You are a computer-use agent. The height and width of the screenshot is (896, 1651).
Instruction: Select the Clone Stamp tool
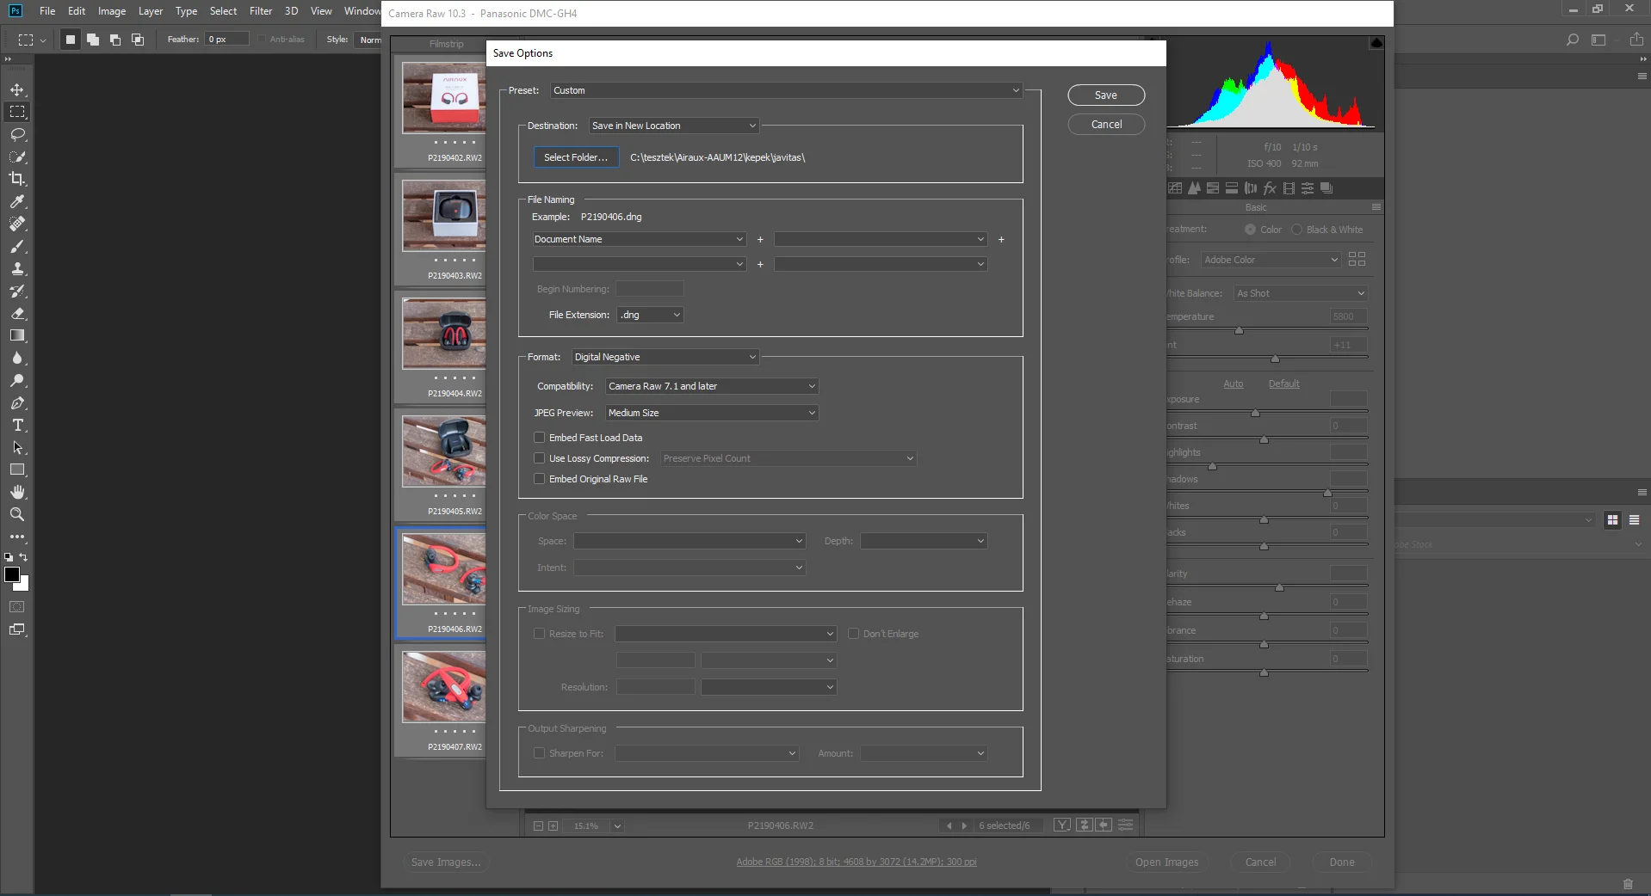coord(17,268)
